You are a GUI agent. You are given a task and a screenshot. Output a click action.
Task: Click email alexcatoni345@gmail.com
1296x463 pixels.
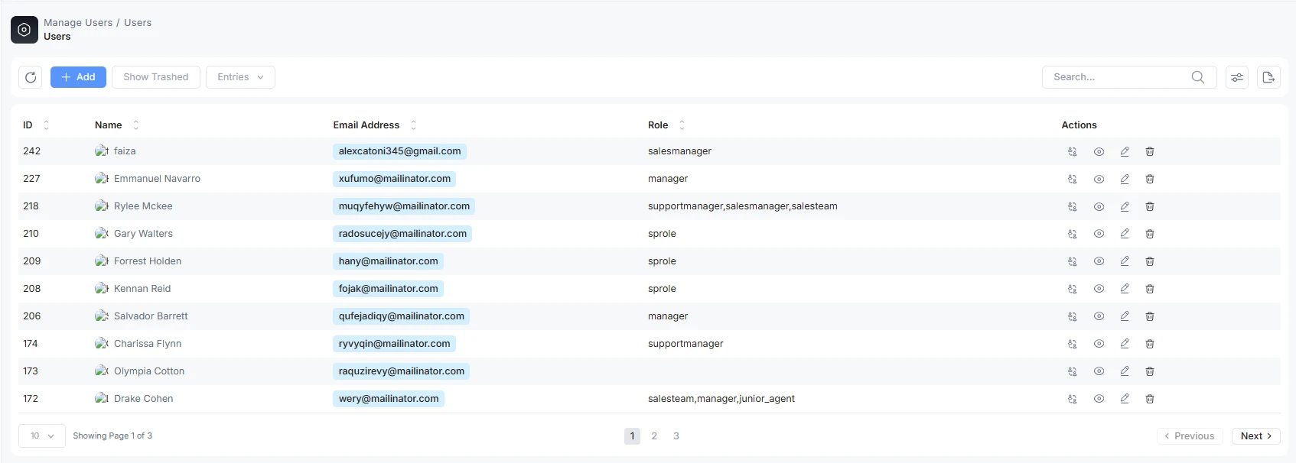[x=400, y=151]
